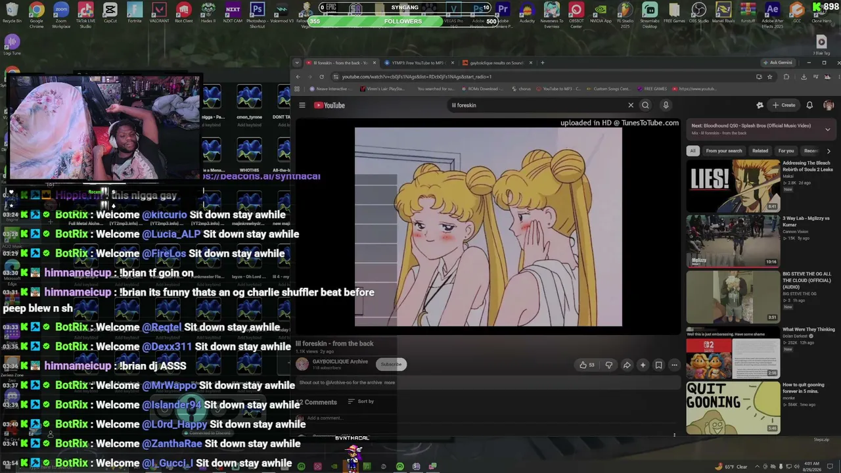
Task: Collapse the Bloodhound Q50 mix playlist panel
Action: (x=827, y=129)
